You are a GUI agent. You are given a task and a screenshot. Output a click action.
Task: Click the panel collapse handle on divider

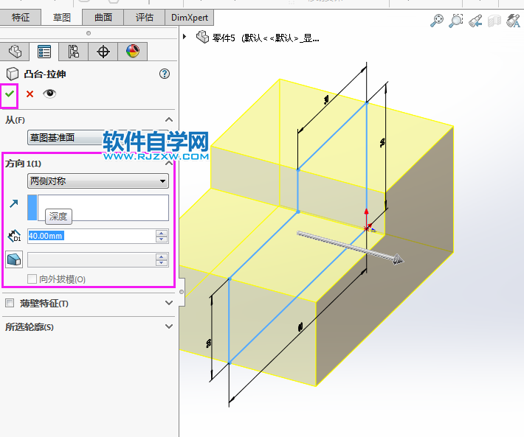tap(182, 292)
